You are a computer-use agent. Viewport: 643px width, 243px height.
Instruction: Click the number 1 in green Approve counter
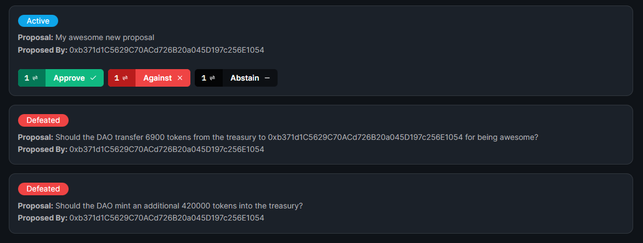(x=26, y=78)
